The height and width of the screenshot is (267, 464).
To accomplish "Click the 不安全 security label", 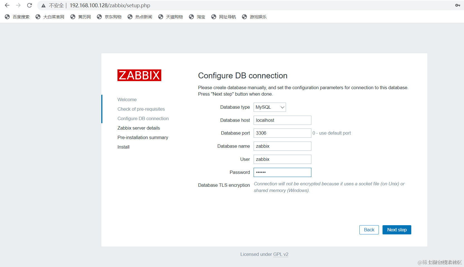I will (56, 6).
